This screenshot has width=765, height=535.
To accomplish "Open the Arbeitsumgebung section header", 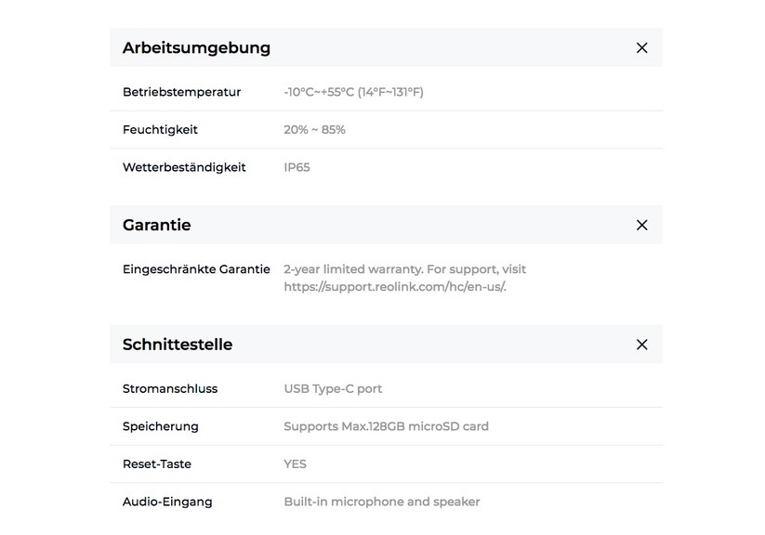I will pos(196,47).
